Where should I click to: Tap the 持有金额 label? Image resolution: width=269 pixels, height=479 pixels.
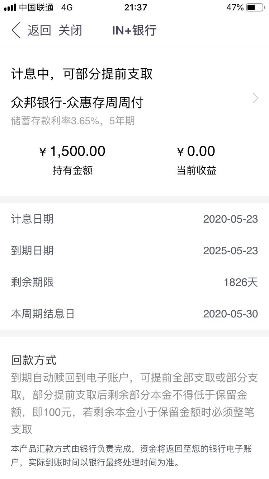[72, 170]
